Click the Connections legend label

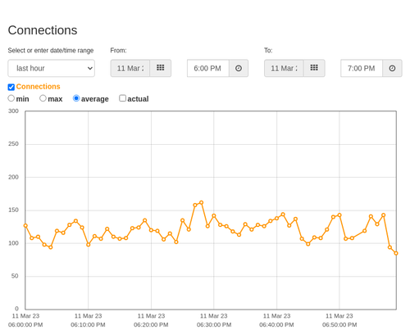tap(38, 87)
